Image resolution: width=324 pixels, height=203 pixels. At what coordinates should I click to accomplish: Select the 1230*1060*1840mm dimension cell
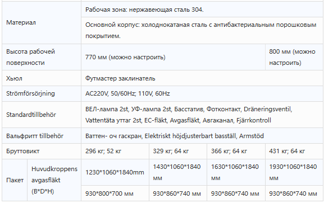pyautogui.click(x=115, y=172)
